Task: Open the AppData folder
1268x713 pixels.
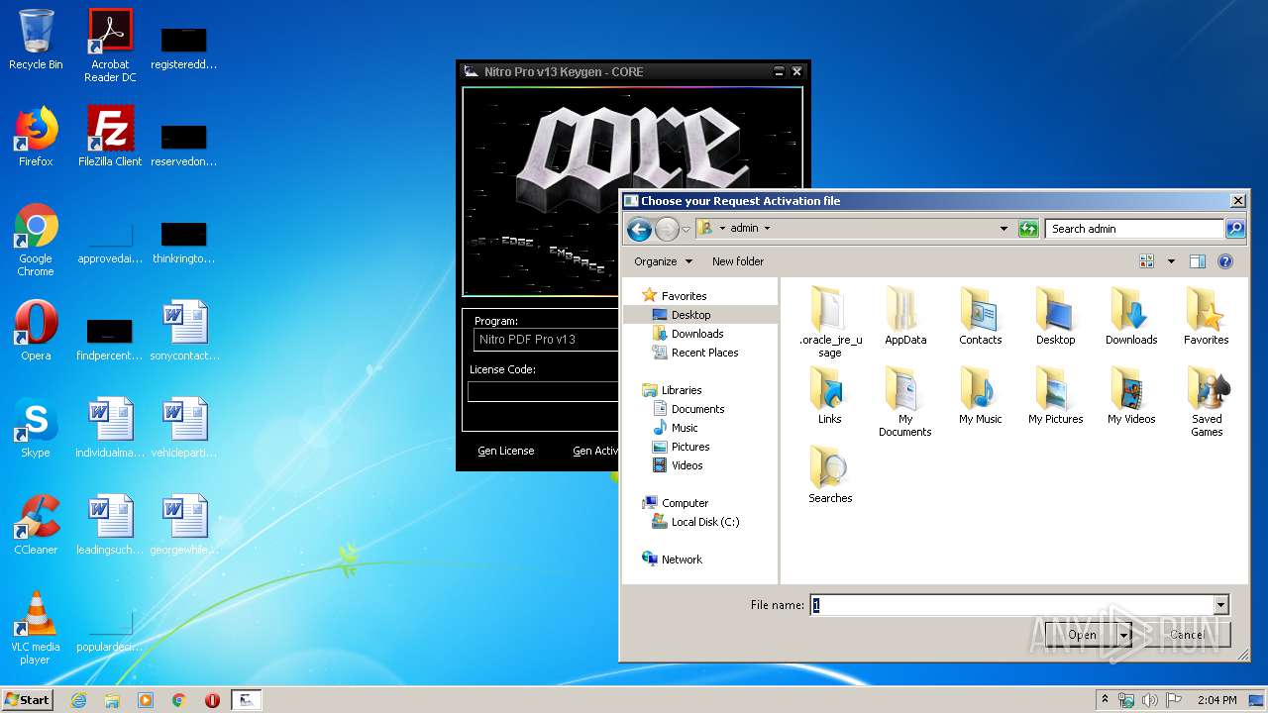Action: tap(905, 316)
